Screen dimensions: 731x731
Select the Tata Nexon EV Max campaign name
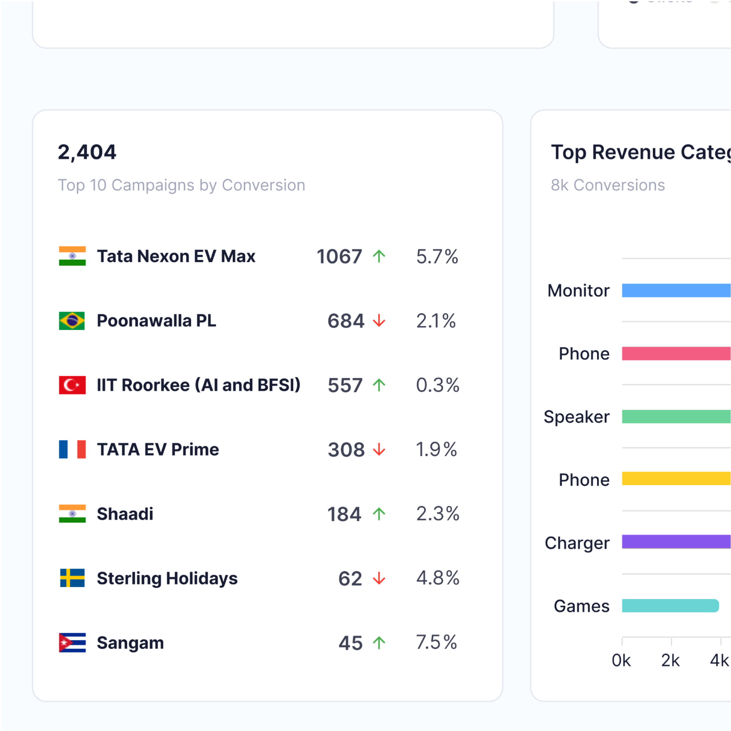176,256
